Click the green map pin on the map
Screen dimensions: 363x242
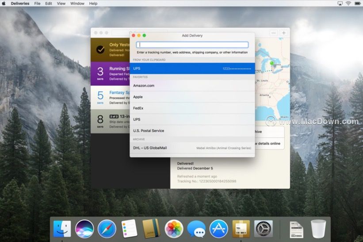tap(272, 63)
